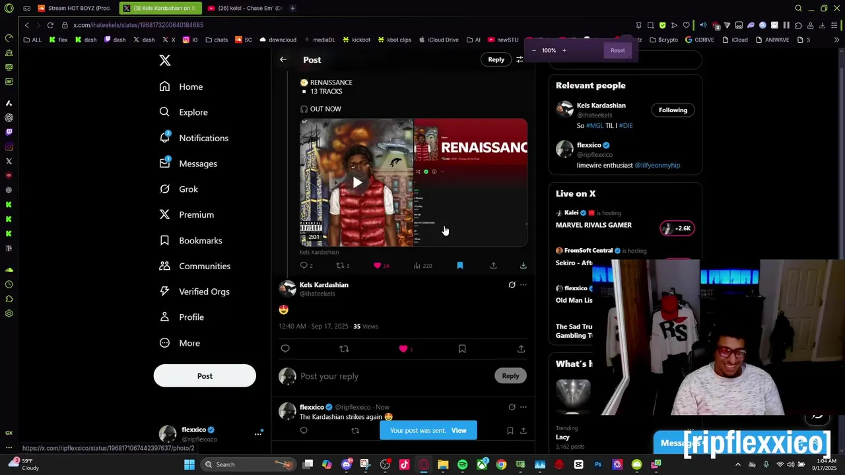Zoom out with minus in zoom popup
845x475 pixels.
(x=534, y=50)
